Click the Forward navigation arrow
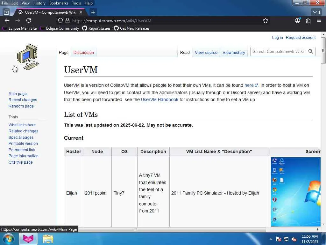The height and width of the screenshot is (245, 326). coord(18,20)
